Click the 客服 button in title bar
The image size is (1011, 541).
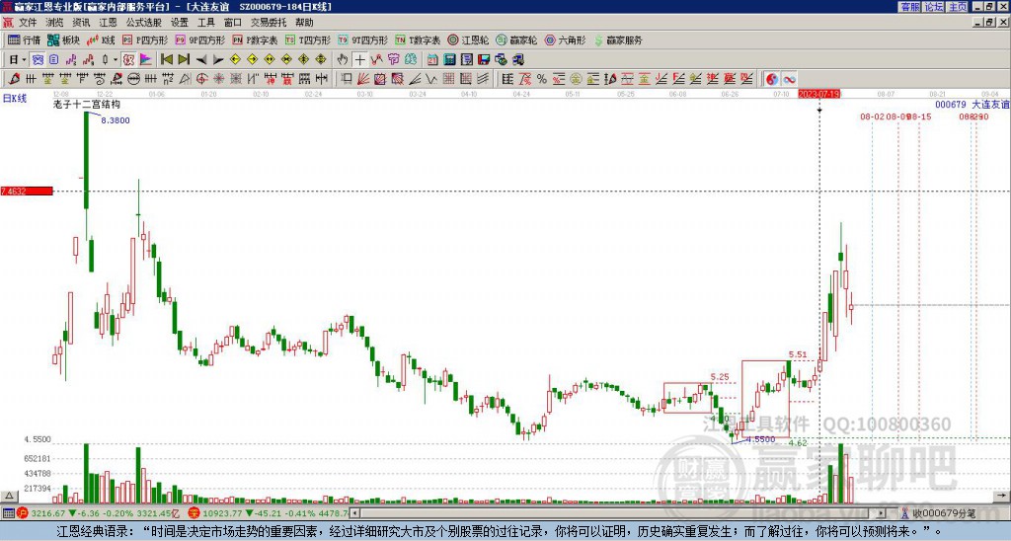click(910, 7)
